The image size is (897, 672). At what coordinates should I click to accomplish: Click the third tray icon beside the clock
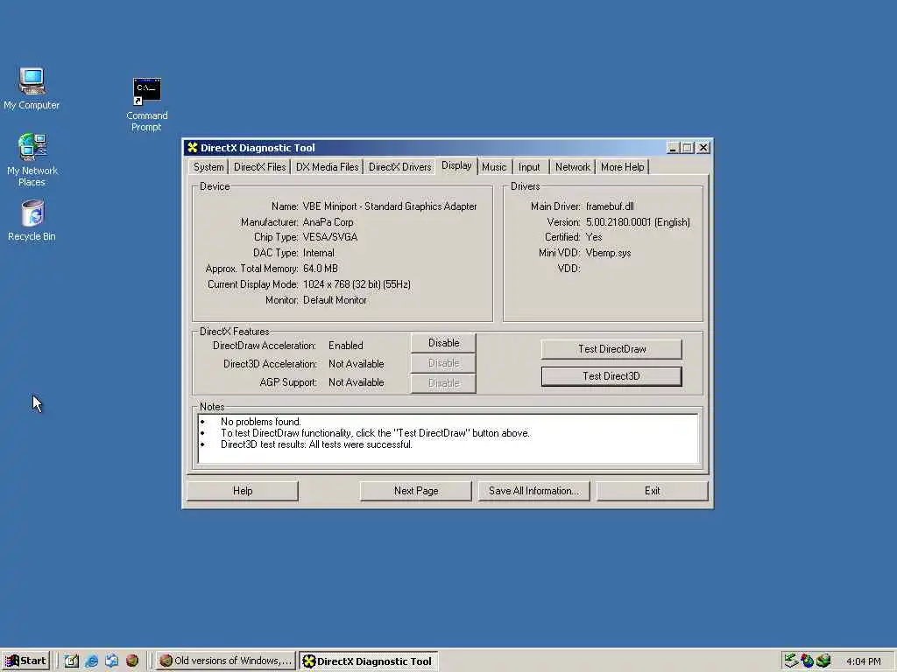point(823,661)
